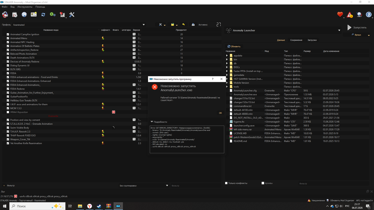Click Обновить Mod Organizer in status bar
Viewport: 374px width, 210px height.
click(x=340, y=200)
